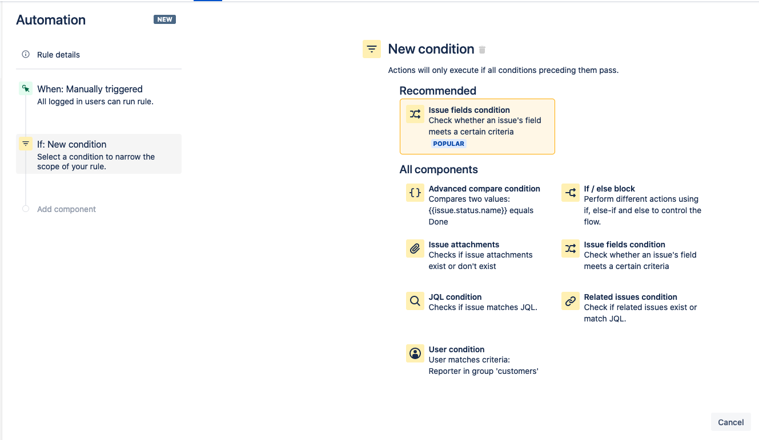Click the Advanced compare condition title

click(x=484, y=189)
